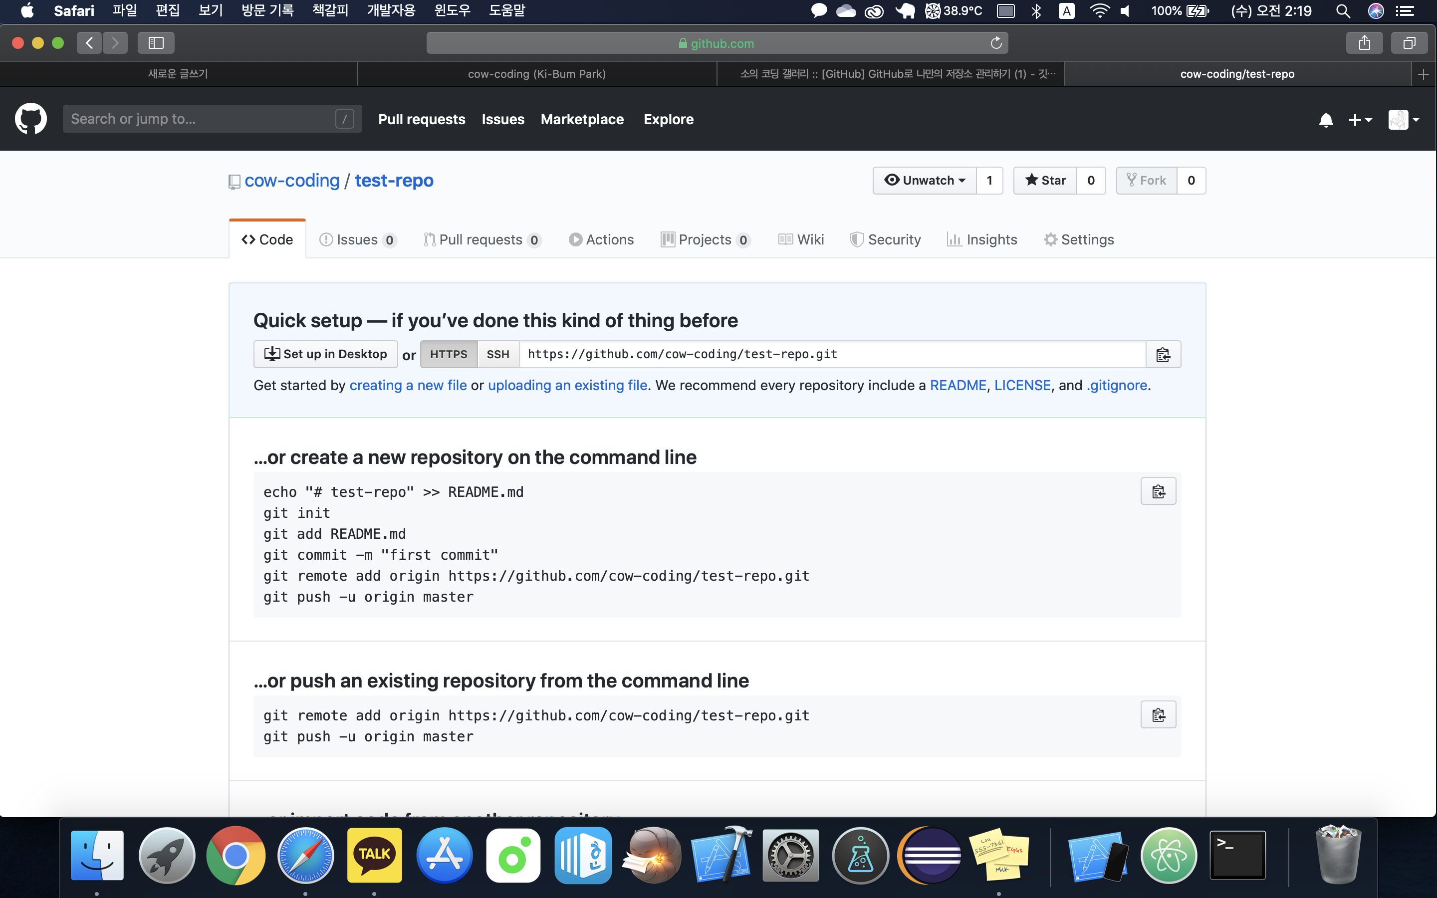Star the test-repo repository

1045,181
